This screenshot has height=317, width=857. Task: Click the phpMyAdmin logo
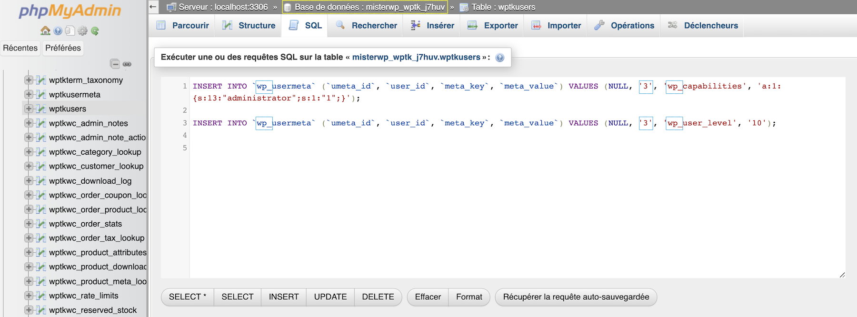tap(70, 10)
